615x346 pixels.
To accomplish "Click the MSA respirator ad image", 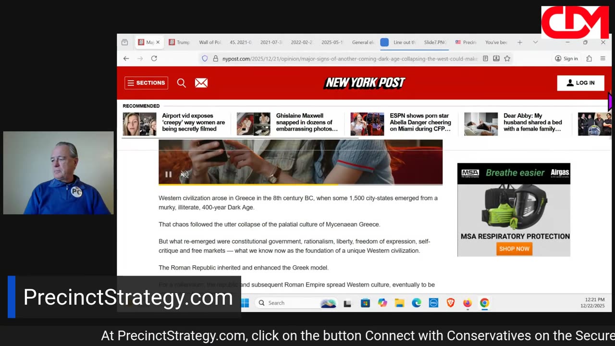I will [514, 207].
